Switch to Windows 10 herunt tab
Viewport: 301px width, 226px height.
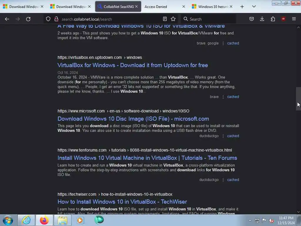[212, 6]
